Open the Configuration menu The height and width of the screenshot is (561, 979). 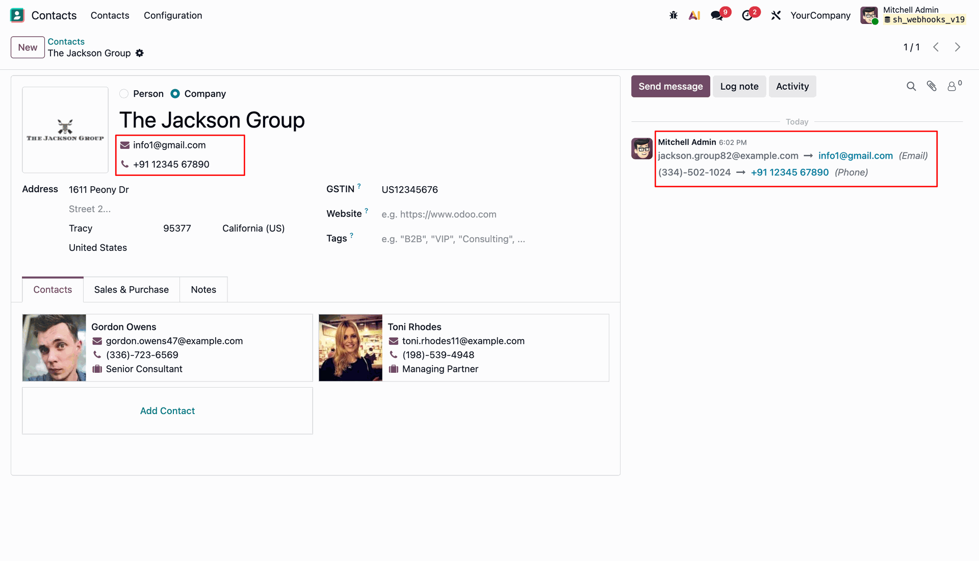click(173, 15)
